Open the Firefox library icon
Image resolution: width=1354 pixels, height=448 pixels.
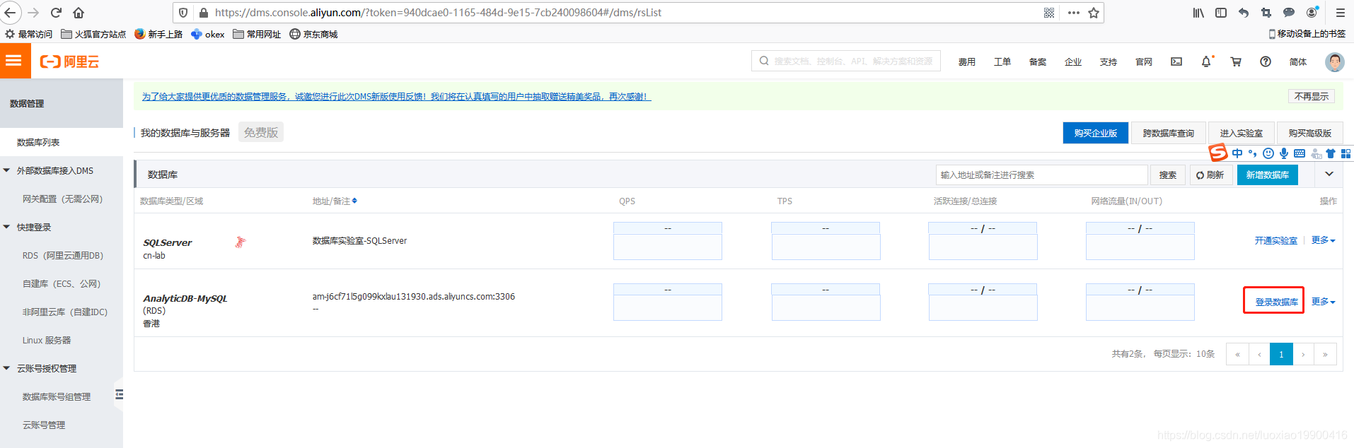pyautogui.click(x=1198, y=13)
